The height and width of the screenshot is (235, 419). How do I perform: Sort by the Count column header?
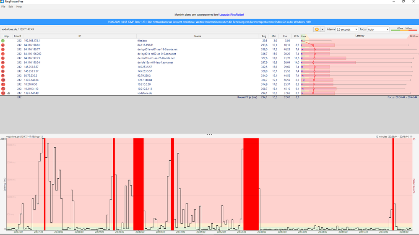[17, 36]
